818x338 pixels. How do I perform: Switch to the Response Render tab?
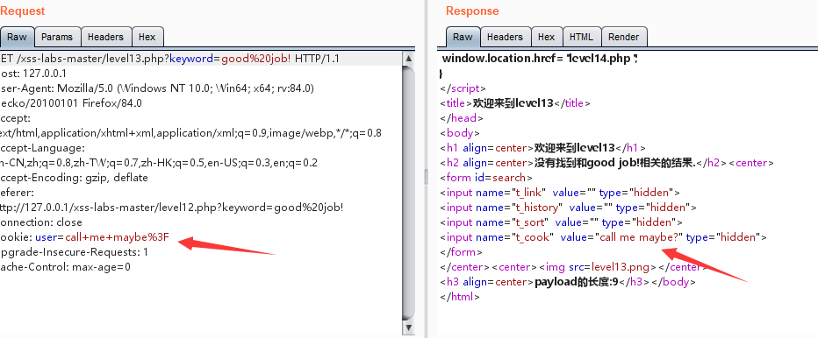624,37
